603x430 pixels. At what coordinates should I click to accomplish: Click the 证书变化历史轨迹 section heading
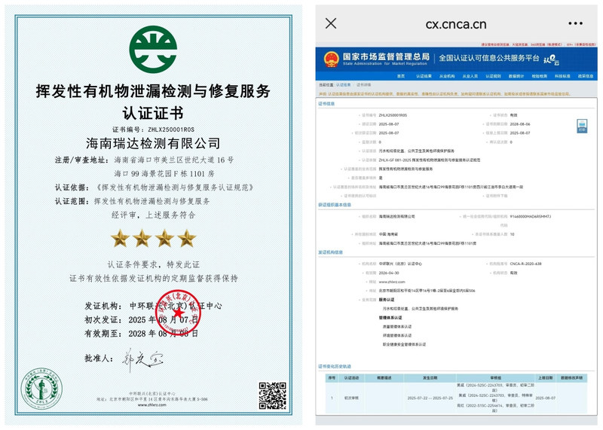pyautogui.click(x=335, y=366)
